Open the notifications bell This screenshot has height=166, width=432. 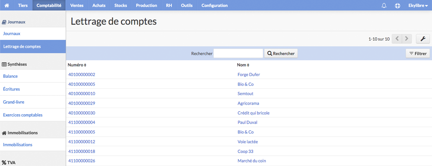[x=384, y=6]
